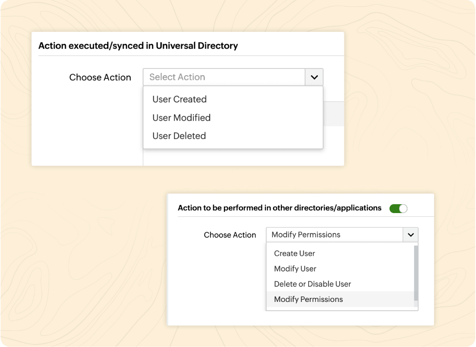Screen dimensions: 476x347
Task: Click the Action executed/synced in Universal Directory heading
Action: 138,46
